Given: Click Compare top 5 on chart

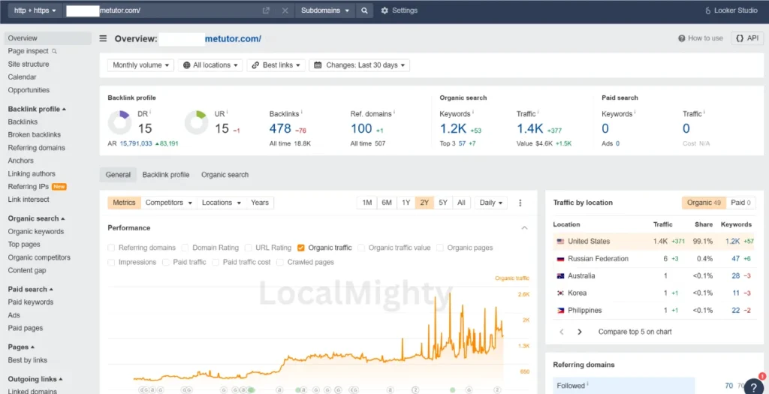Looking at the screenshot, I should click(x=635, y=332).
